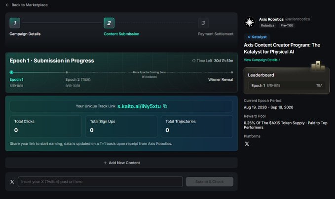This screenshot has width=335, height=199.
Task: Click the Total Sign Ups stat card
Action: pos(121,127)
